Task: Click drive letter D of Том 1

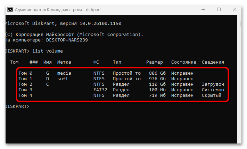Action: (x=47, y=79)
